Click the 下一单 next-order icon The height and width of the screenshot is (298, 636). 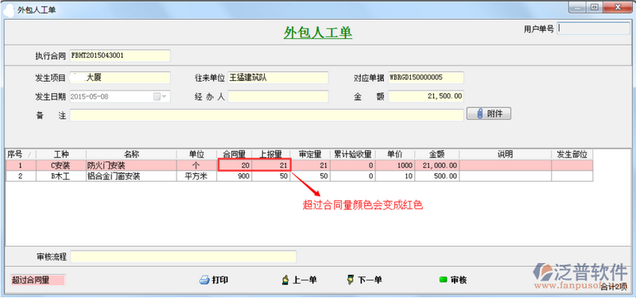point(351,280)
